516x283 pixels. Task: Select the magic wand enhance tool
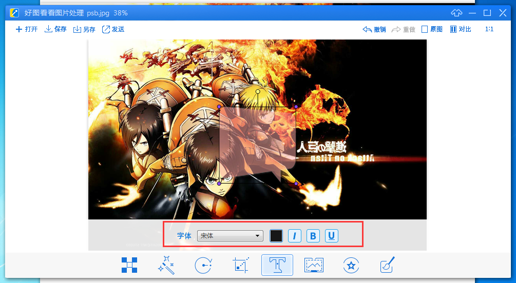(x=166, y=265)
